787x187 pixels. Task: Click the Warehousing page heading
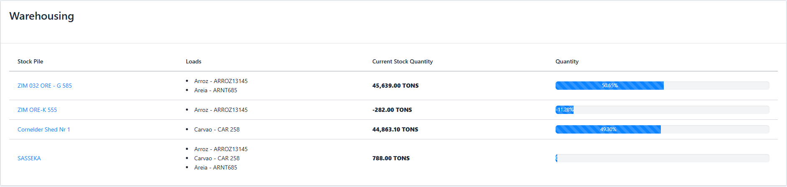point(42,16)
